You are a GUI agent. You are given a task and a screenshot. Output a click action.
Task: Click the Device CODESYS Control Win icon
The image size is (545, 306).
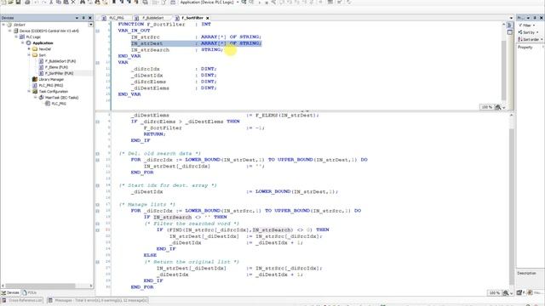[x=15, y=31]
